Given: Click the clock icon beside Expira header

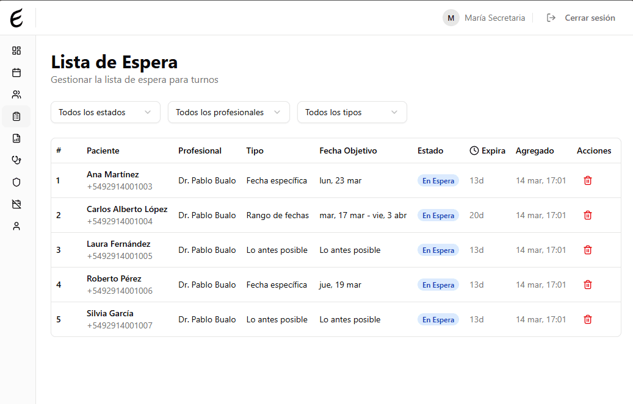Looking at the screenshot, I should tap(474, 151).
